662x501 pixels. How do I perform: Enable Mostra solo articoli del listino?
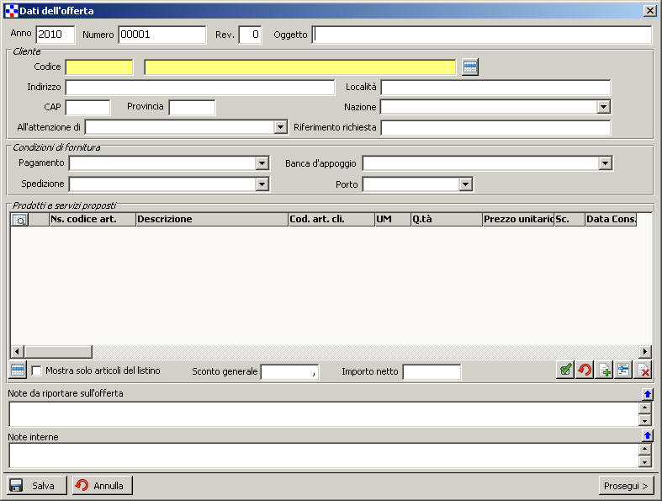point(37,370)
